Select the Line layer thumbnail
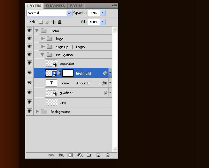Viewport: 209px width, 168px height. [x=52, y=102]
